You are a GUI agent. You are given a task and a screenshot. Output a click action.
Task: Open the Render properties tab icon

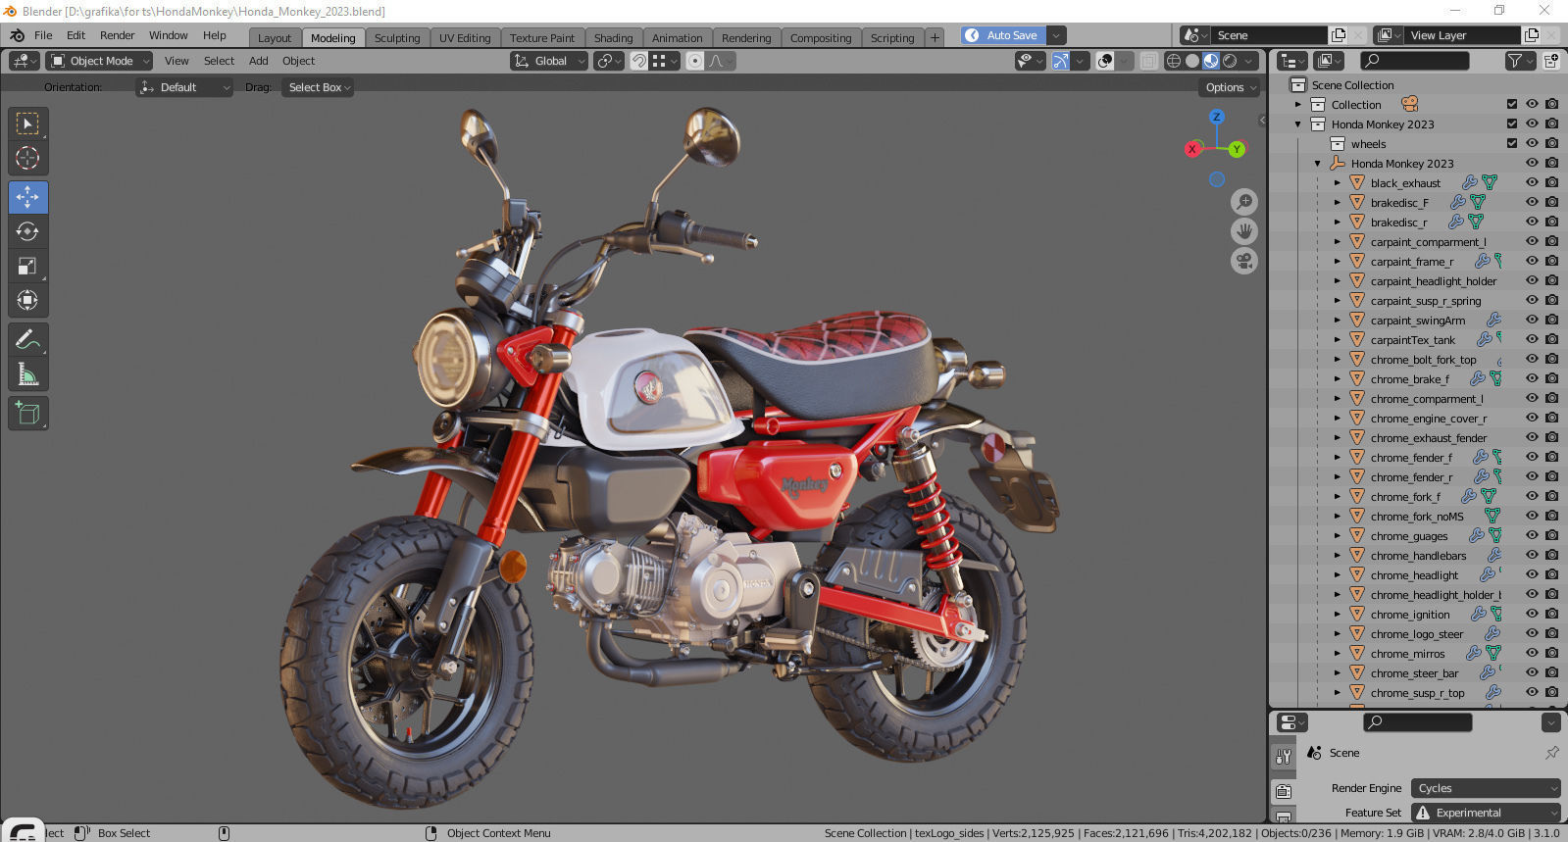tap(1284, 791)
